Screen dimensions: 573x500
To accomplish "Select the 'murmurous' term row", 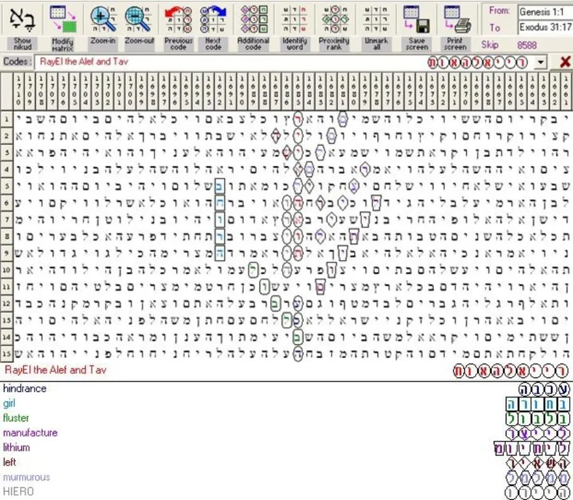I will tap(286, 477).
